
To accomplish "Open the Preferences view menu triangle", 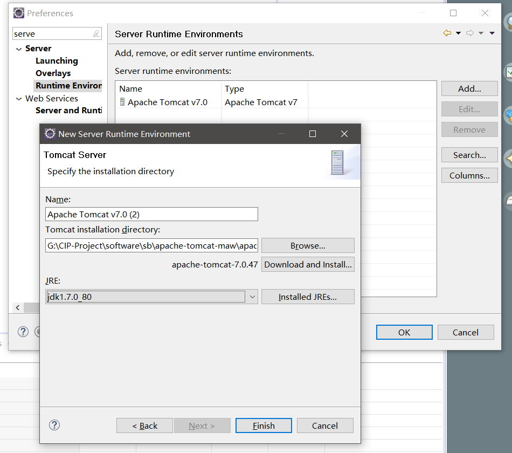I will coord(492,33).
